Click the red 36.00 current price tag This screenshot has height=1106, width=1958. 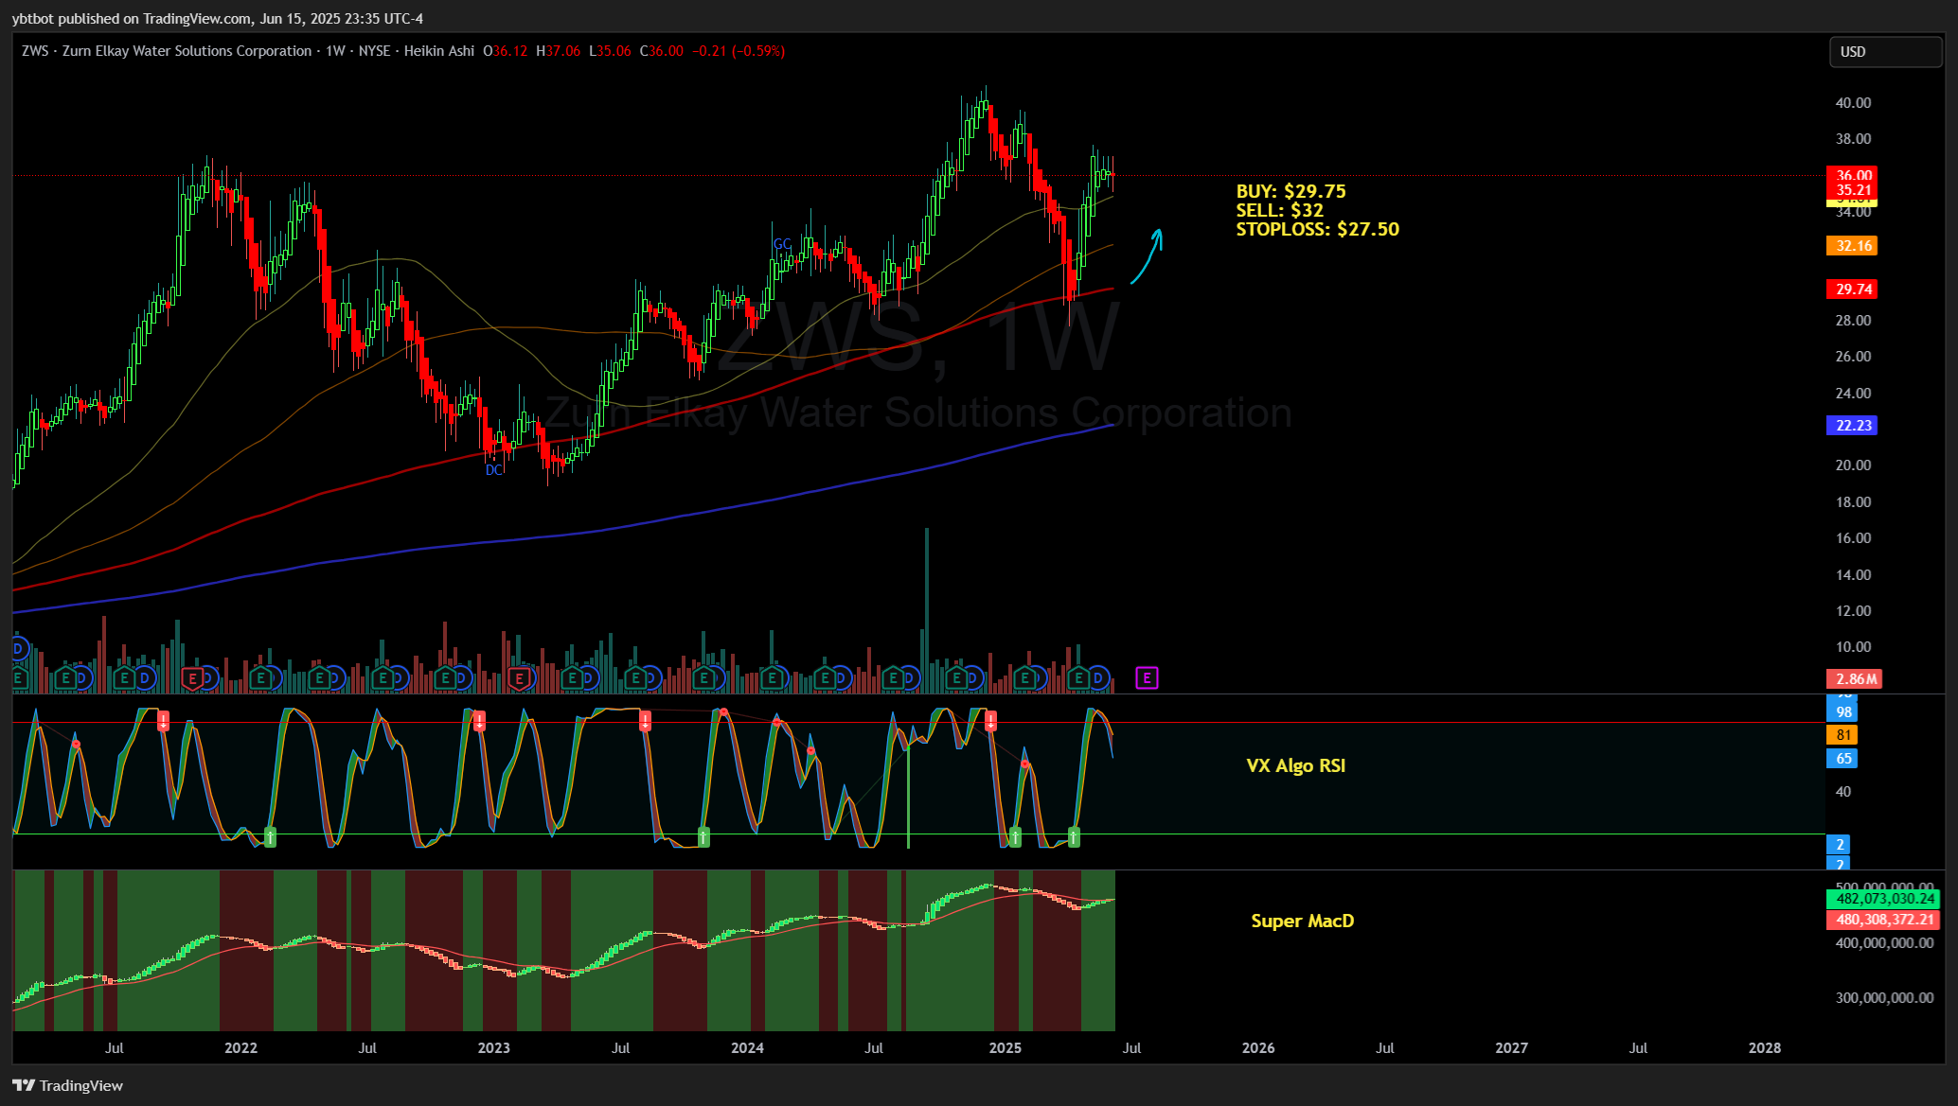1852,175
